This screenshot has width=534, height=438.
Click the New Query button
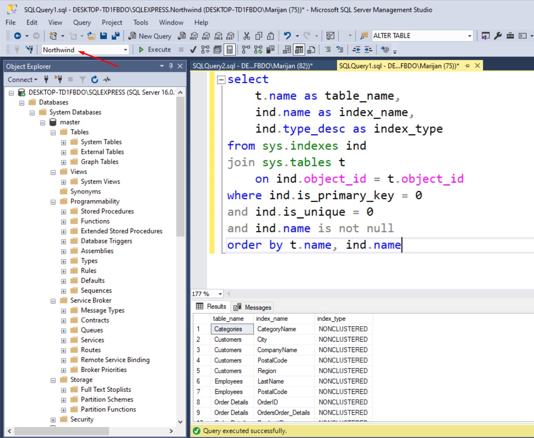pyautogui.click(x=150, y=36)
